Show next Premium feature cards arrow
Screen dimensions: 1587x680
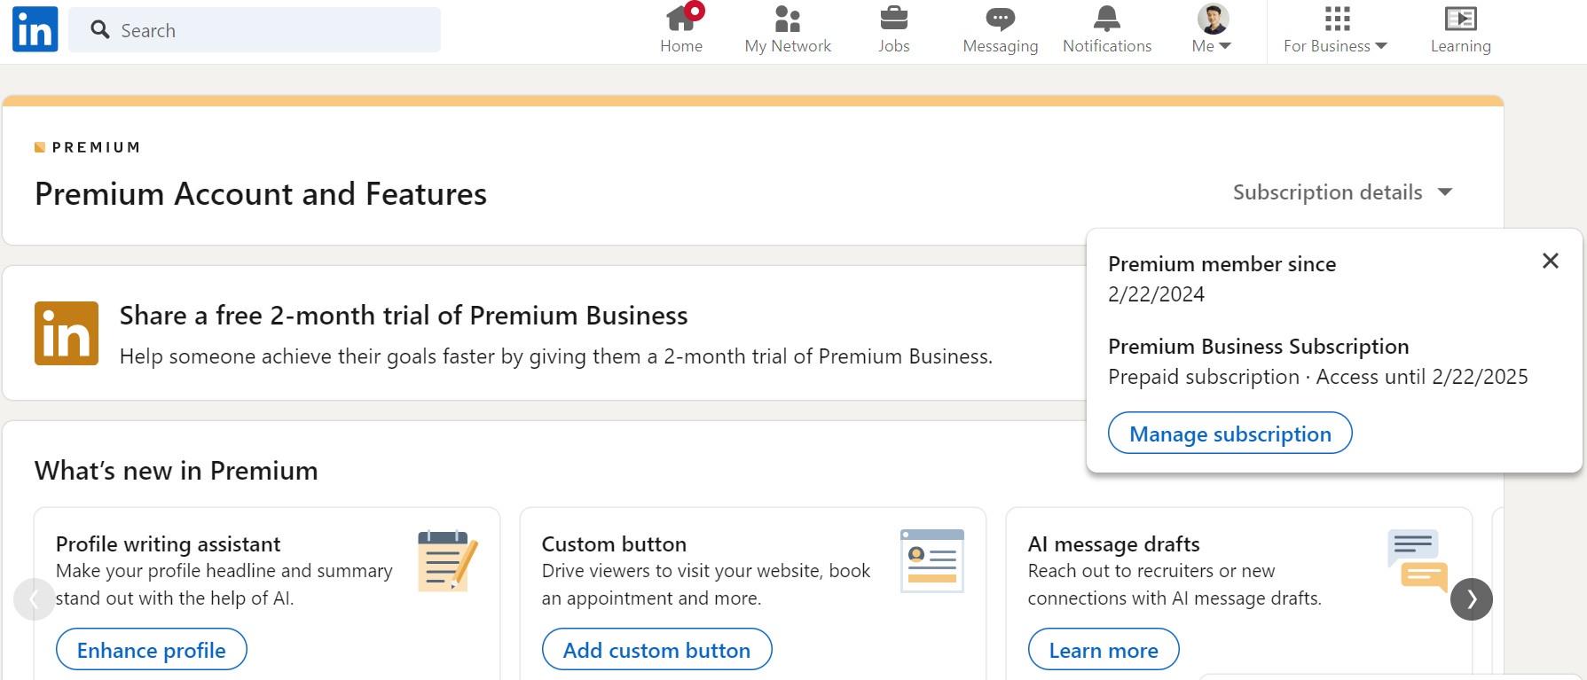pyautogui.click(x=1472, y=599)
